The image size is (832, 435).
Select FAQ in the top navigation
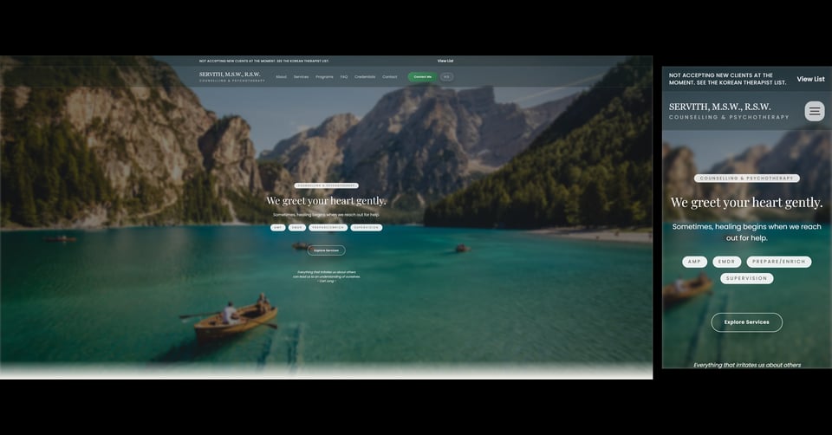point(344,76)
